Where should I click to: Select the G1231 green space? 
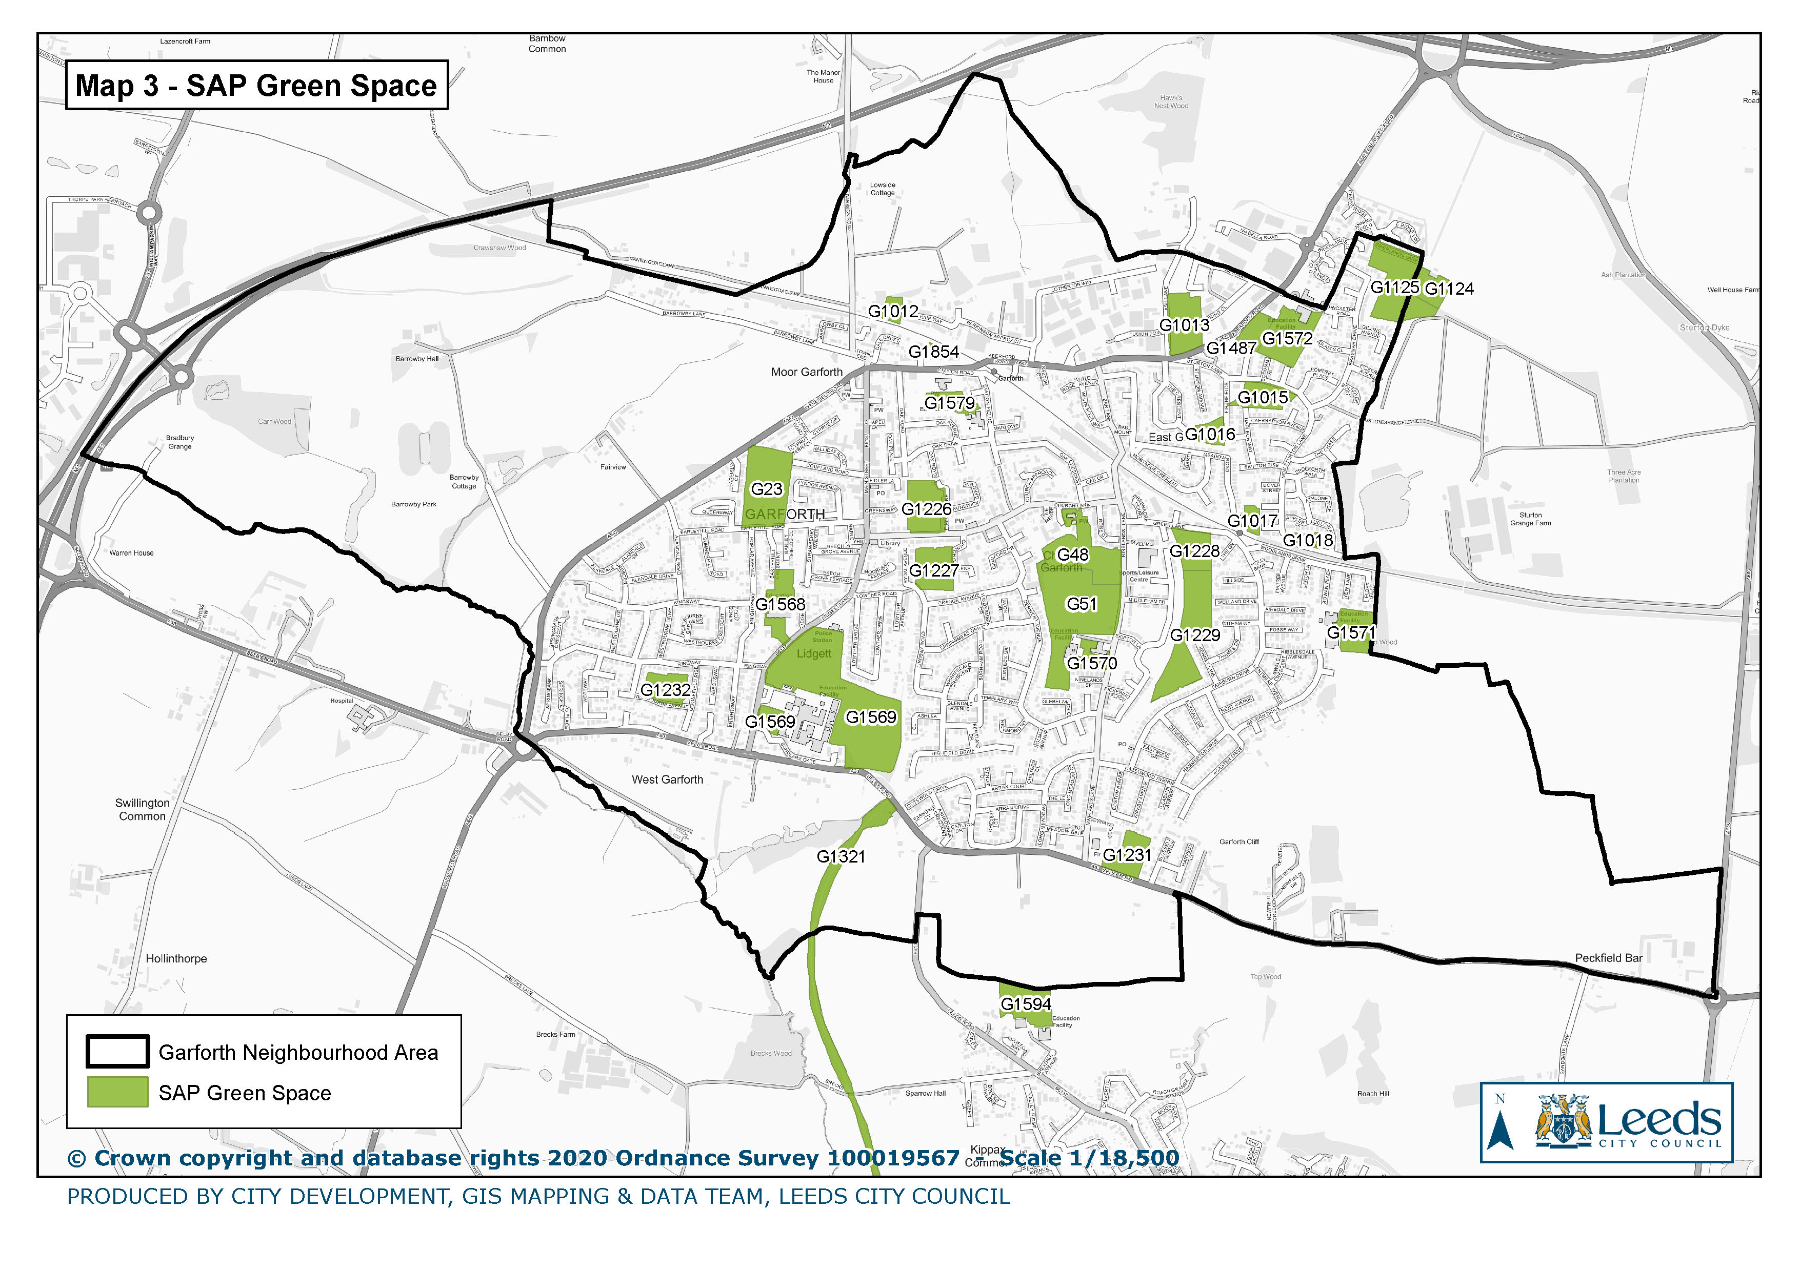point(1127,854)
